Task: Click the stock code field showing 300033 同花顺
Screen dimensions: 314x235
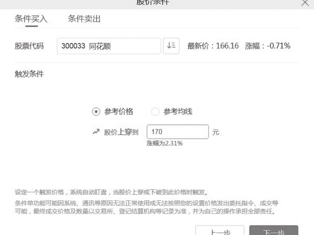Action: click(x=109, y=46)
